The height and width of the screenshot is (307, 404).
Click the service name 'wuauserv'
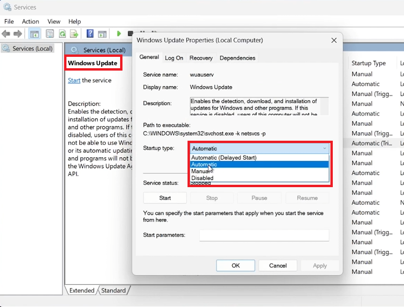point(202,75)
